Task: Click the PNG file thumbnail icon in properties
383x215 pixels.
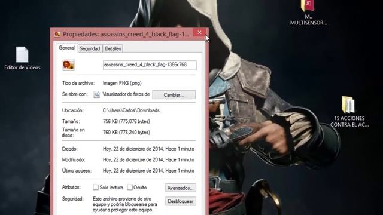Action: 68,65
